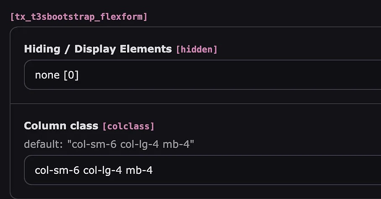The height and width of the screenshot is (199, 381).
Task: Open the Hiding / Display Elements dropdown
Action: [201, 75]
